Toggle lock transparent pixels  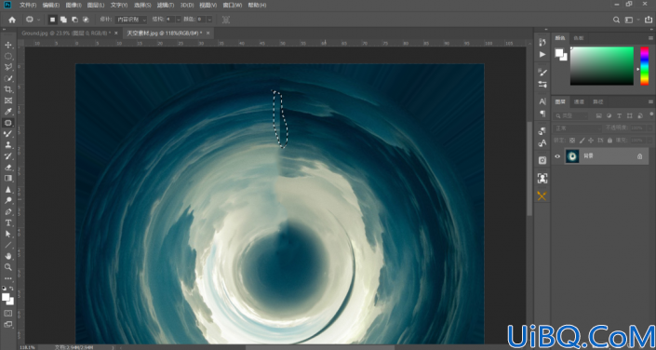coord(572,141)
